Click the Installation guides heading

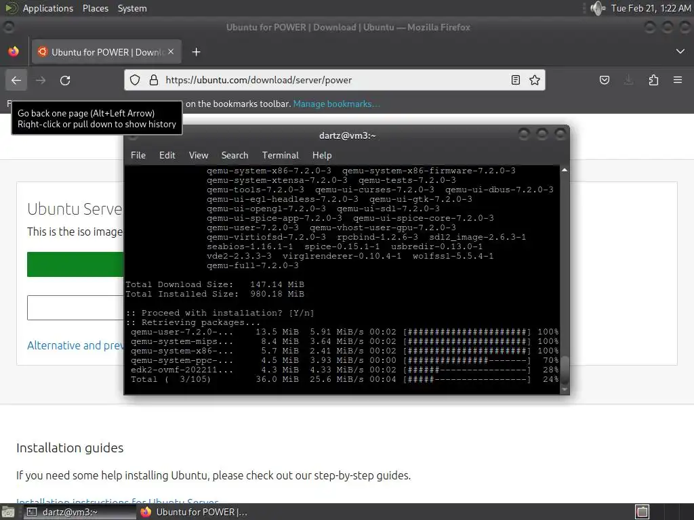click(70, 448)
